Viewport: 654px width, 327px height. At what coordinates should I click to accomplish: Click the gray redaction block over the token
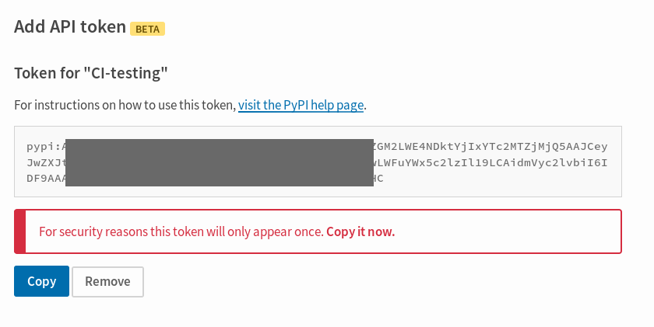click(x=220, y=162)
